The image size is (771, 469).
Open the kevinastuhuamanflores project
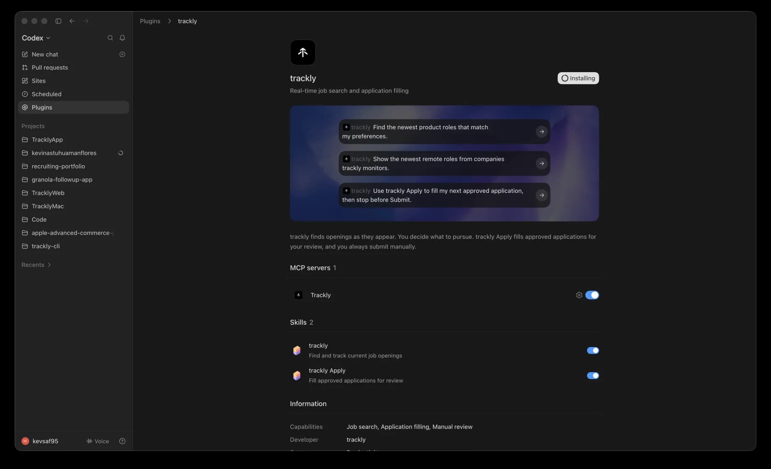(x=74, y=153)
